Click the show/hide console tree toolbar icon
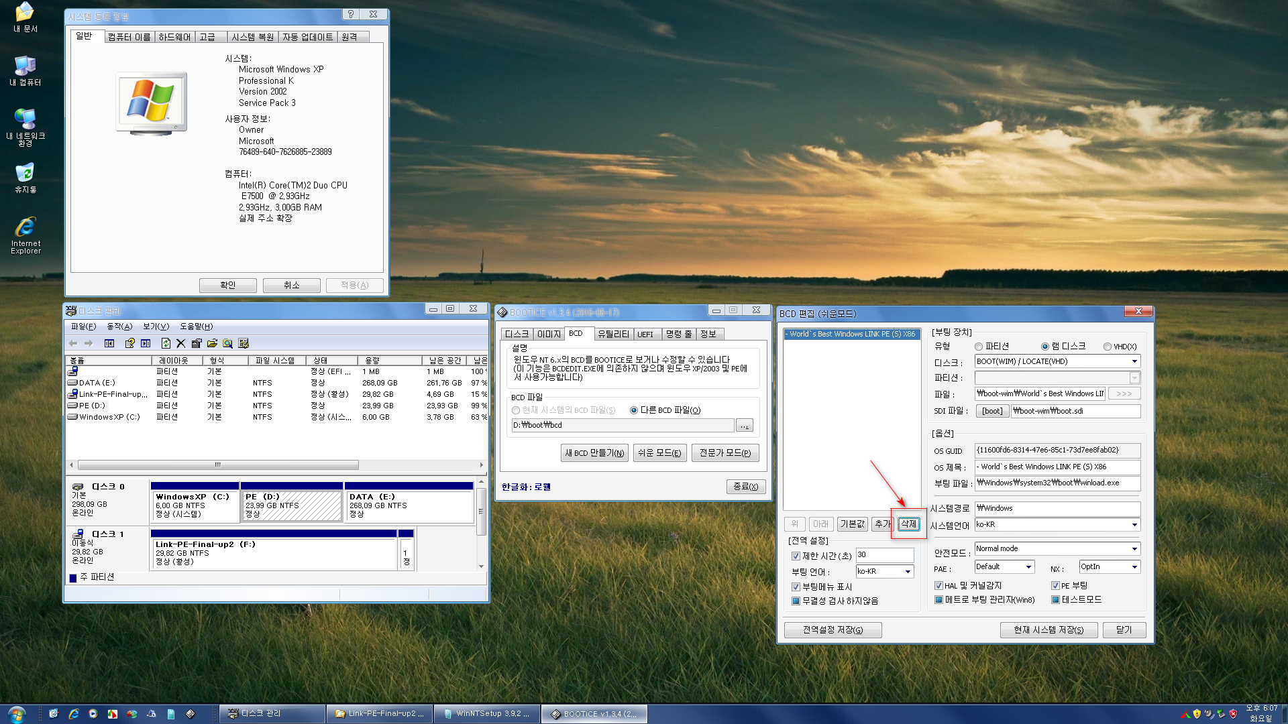1288x724 pixels. point(109,344)
